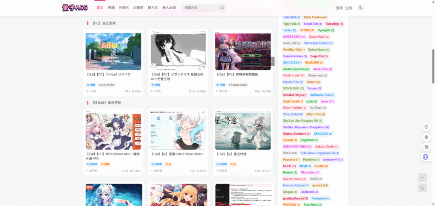Click the 【Gal】【ty】星之终途 title
The height and width of the screenshot is (206, 435).
tap(231, 154)
